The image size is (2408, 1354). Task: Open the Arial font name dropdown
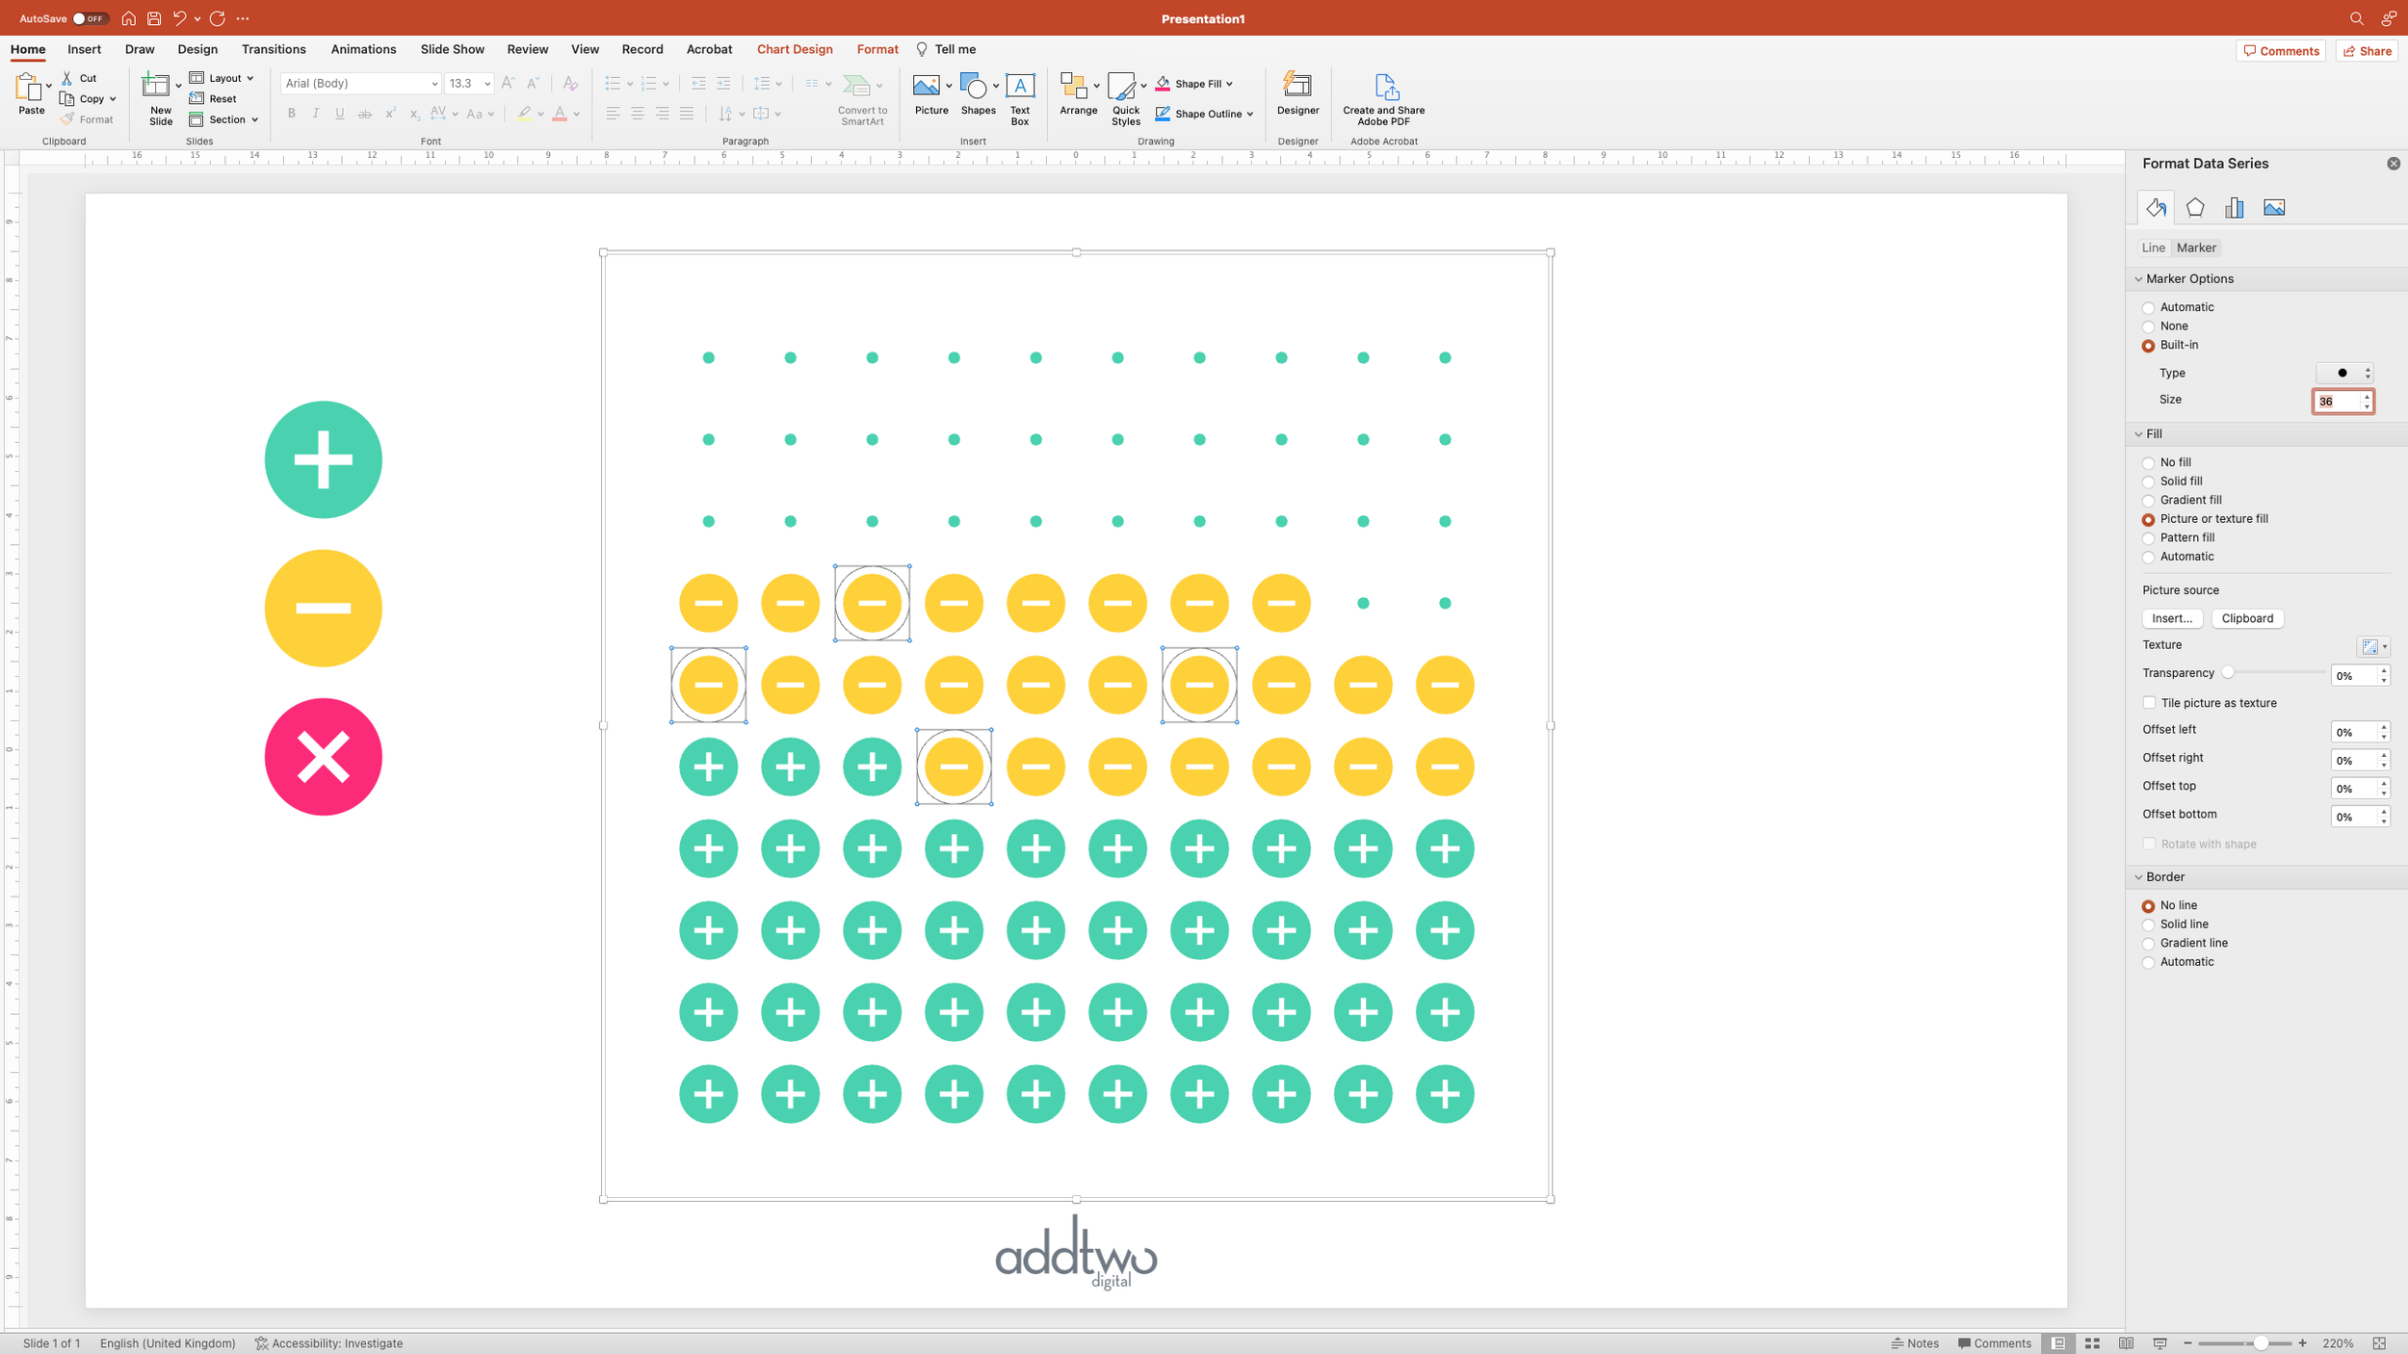coord(433,84)
